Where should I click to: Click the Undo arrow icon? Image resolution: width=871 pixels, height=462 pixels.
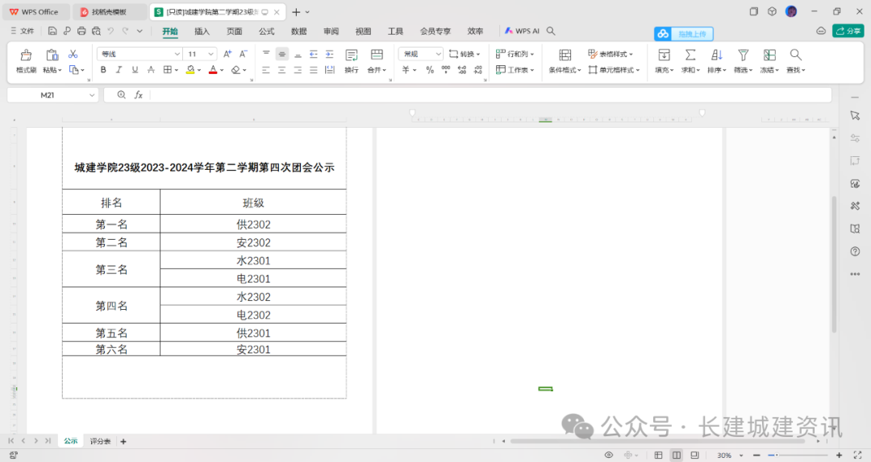coord(110,31)
